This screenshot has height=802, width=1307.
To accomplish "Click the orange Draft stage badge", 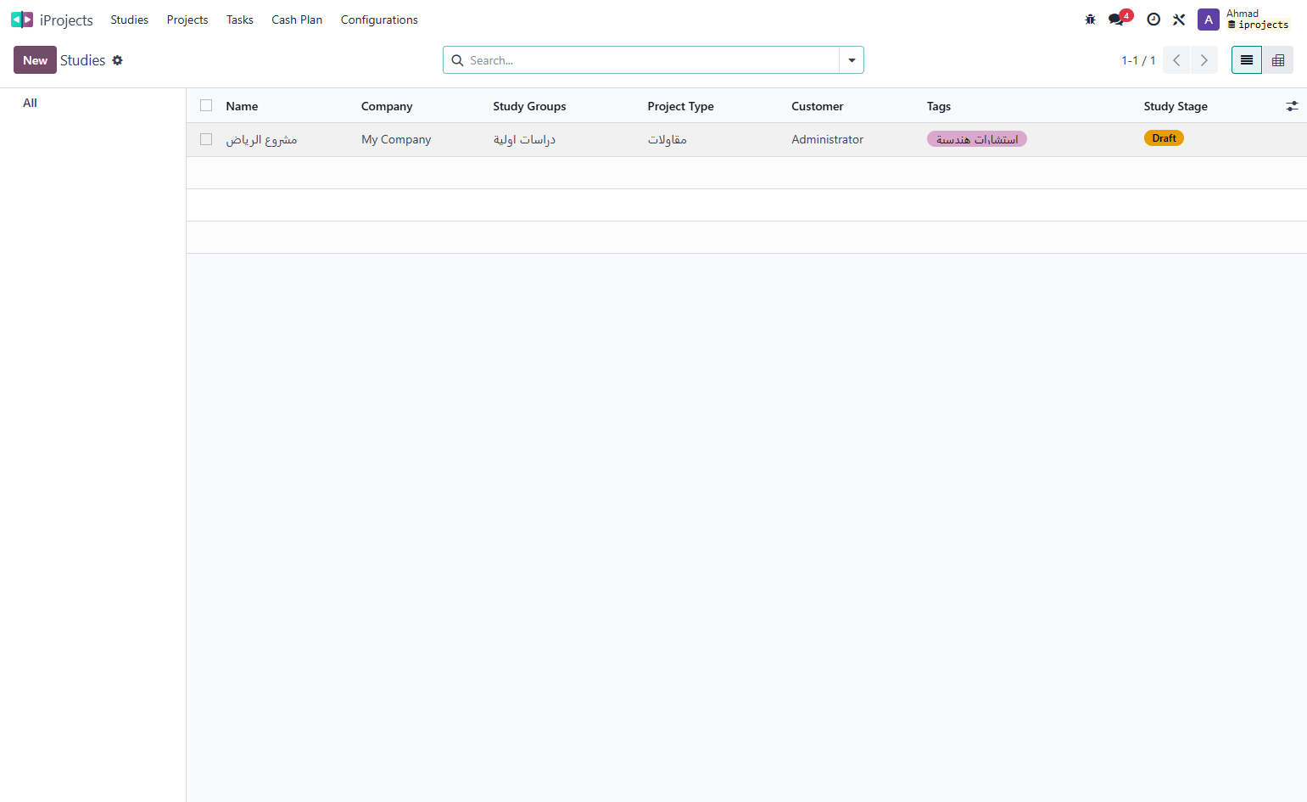I will coord(1164,138).
